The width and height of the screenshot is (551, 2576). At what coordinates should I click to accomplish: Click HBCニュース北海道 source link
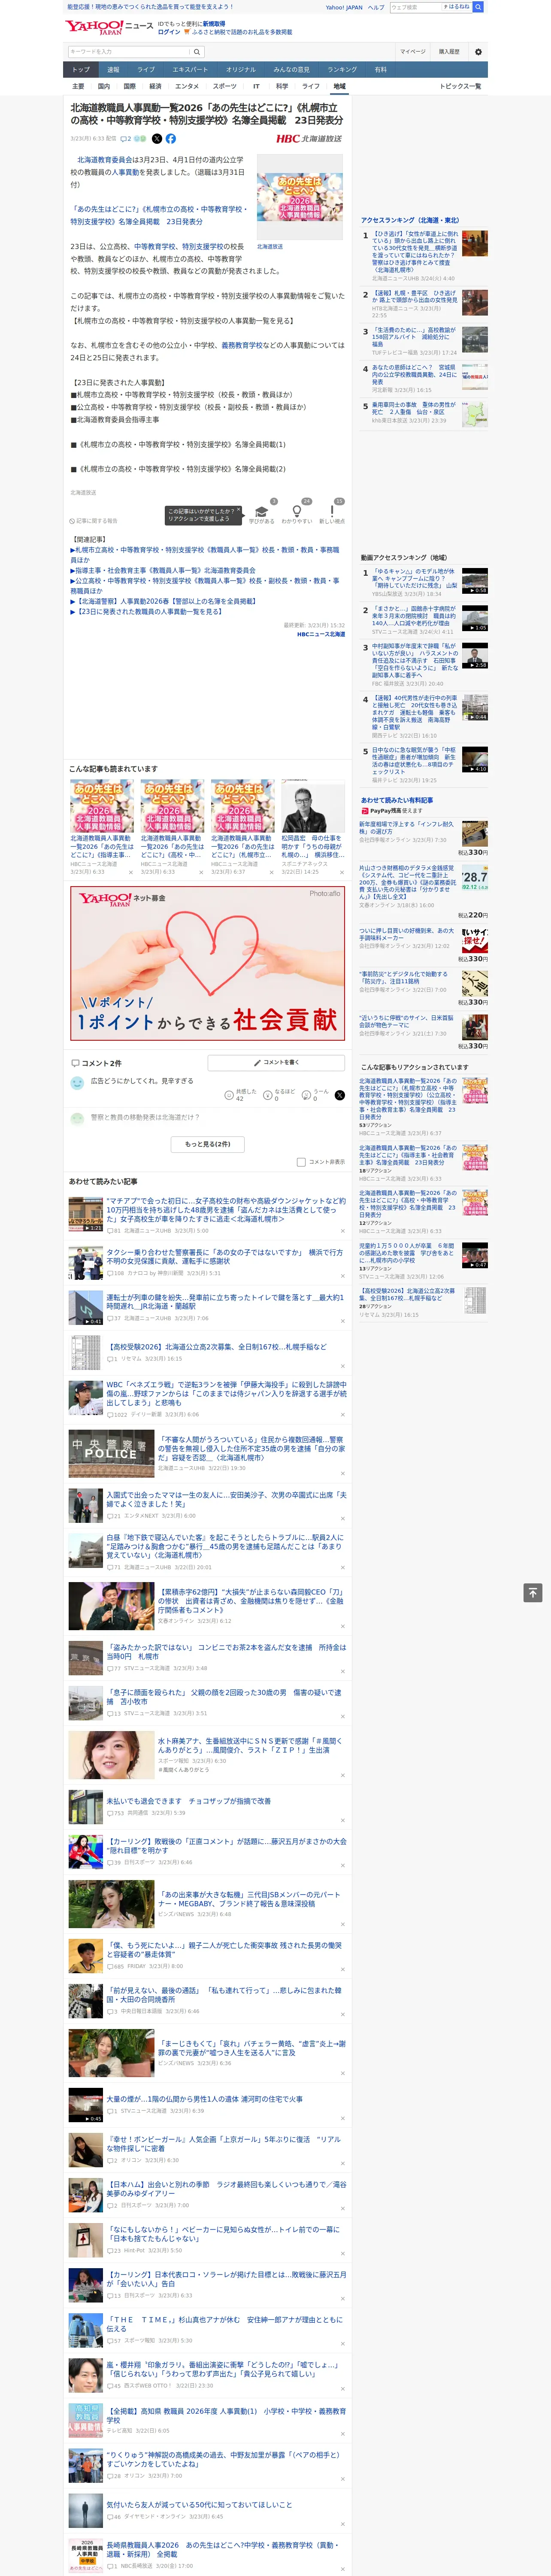(x=320, y=634)
